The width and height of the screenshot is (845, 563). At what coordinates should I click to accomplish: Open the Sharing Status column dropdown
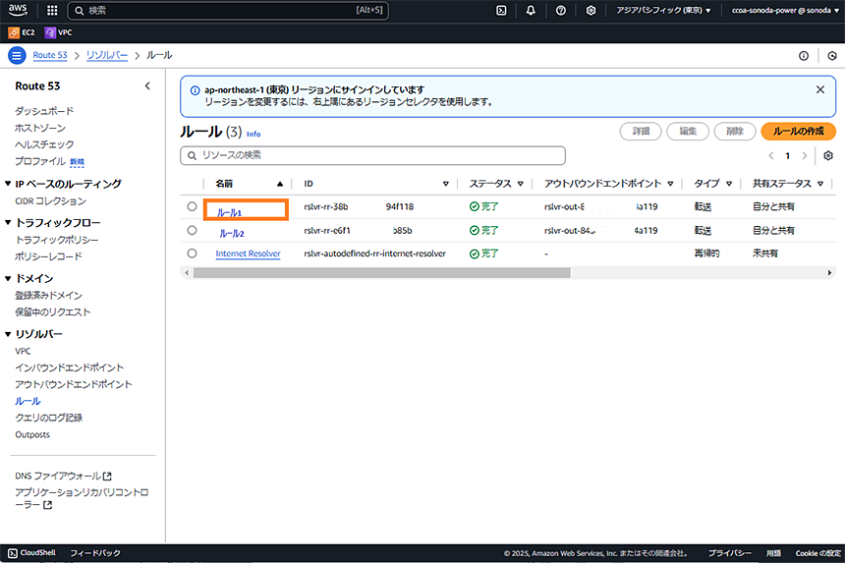pos(820,185)
